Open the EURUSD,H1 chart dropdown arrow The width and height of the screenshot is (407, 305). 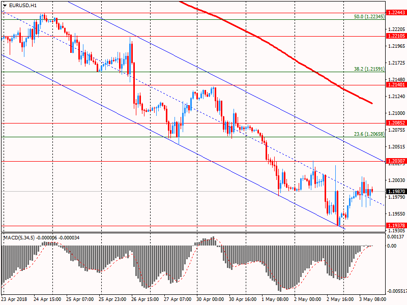point(5,5)
